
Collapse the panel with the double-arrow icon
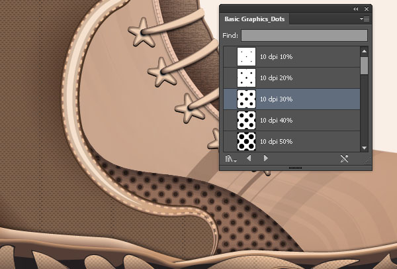pyautogui.click(x=356, y=9)
